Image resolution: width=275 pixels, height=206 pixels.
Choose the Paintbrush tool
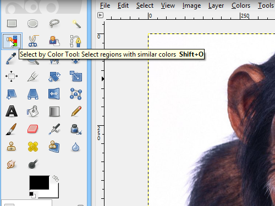tap(12, 129)
